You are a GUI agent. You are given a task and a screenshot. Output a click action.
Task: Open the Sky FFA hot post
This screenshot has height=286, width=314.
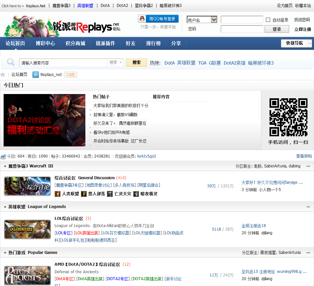[x=111, y=132]
